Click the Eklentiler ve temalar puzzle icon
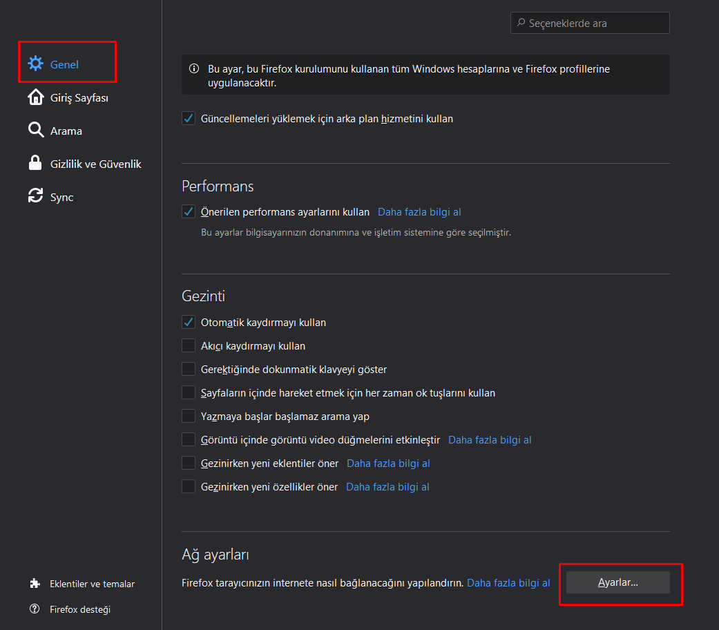This screenshot has height=630, width=719. (35, 584)
